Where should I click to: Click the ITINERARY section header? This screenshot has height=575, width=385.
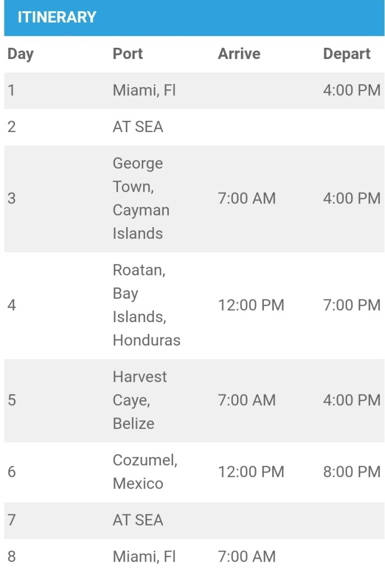(x=57, y=17)
